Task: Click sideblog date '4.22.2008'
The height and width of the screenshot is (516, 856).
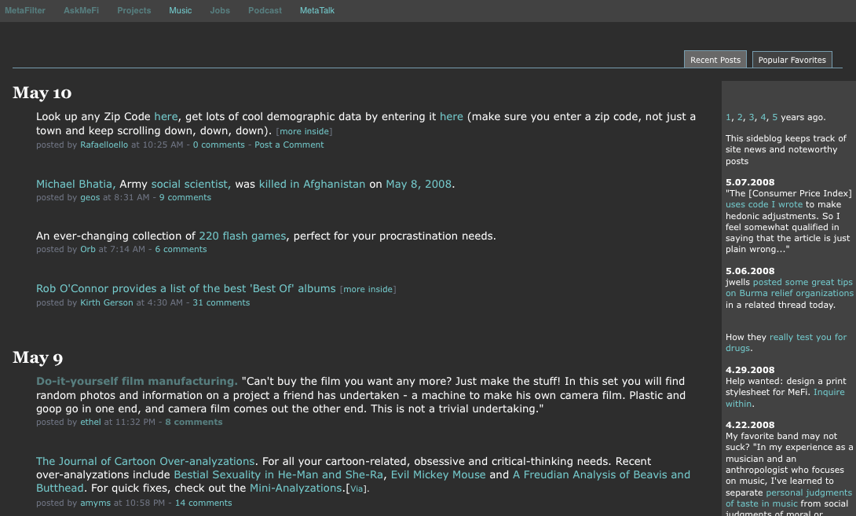Action: point(750,425)
